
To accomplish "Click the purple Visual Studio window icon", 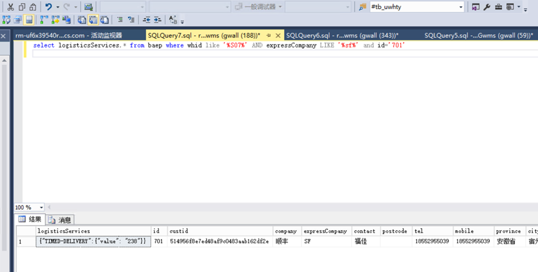I will [475, 7].
